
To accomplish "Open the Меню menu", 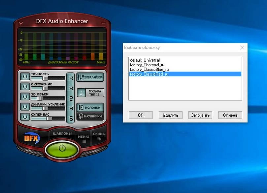I will pos(83,138).
